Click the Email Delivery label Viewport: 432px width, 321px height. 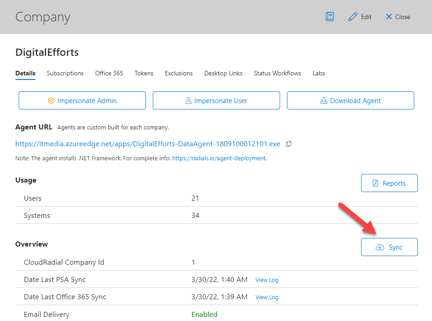(46, 314)
